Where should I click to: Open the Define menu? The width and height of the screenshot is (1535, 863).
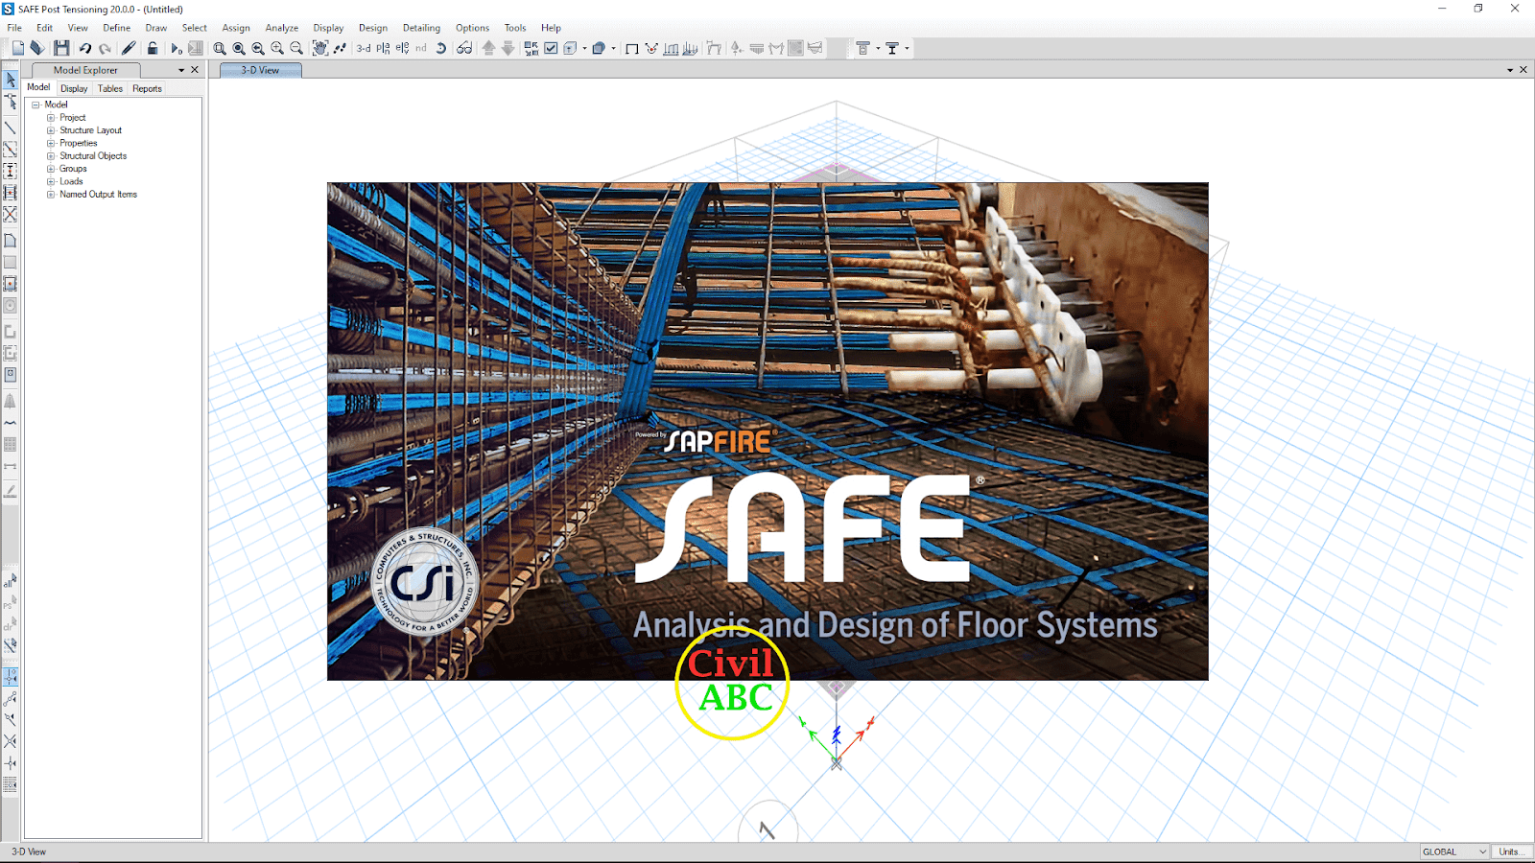point(117,28)
